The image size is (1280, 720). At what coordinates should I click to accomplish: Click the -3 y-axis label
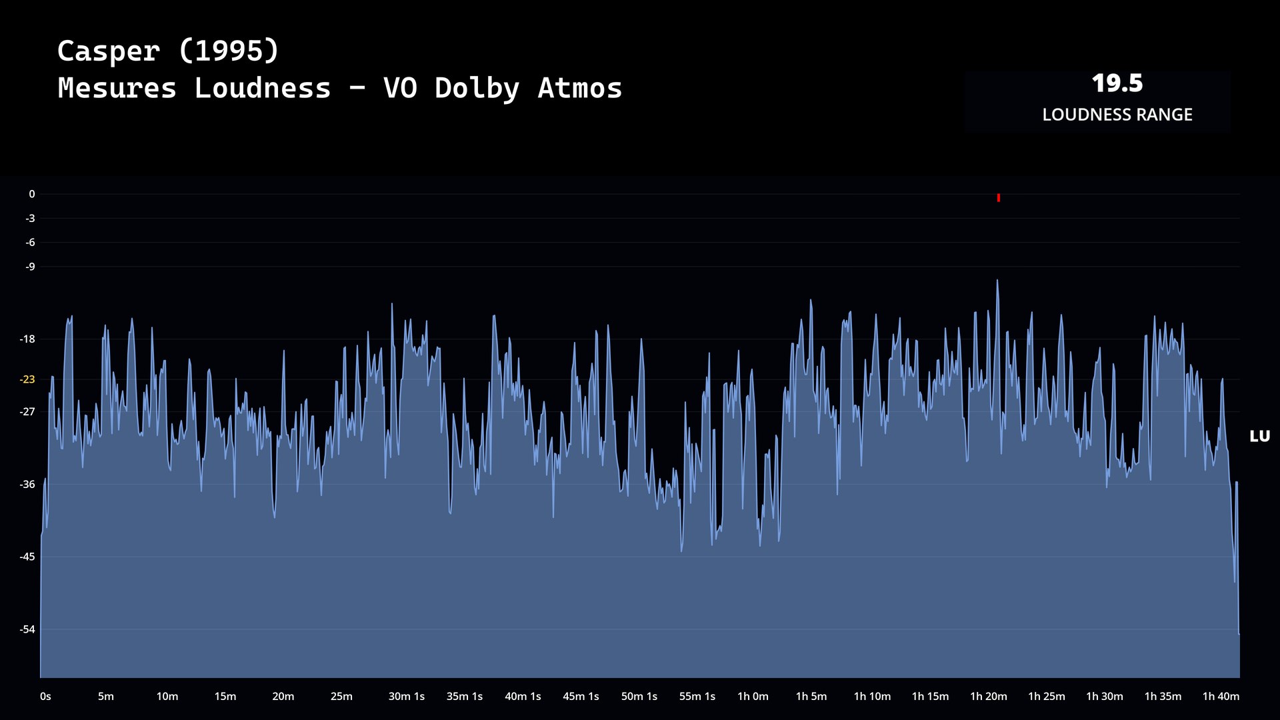tap(30, 218)
